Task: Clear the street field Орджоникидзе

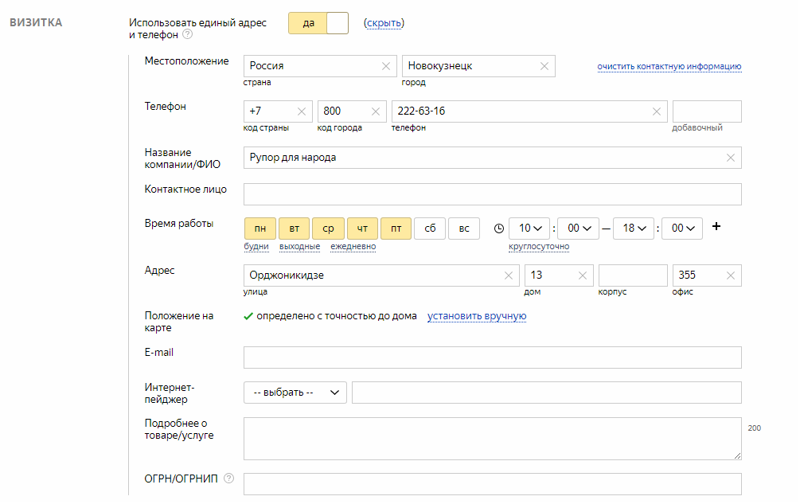Action: pyautogui.click(x=509, y=275)
